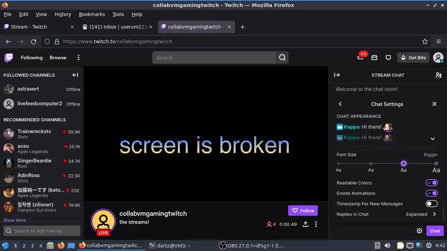Open the stream more options dots
Viewport: 447px width, 251px height.
click(x=316, y=224)
